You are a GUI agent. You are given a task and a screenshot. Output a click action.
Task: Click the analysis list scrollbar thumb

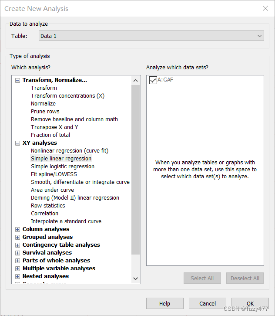[x=136, y=170]
